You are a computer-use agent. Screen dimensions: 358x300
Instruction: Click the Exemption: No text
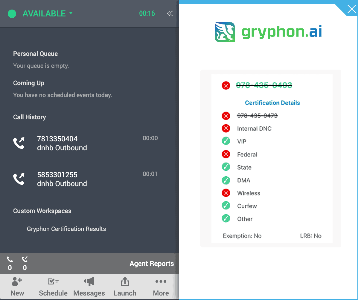[242, 236]
